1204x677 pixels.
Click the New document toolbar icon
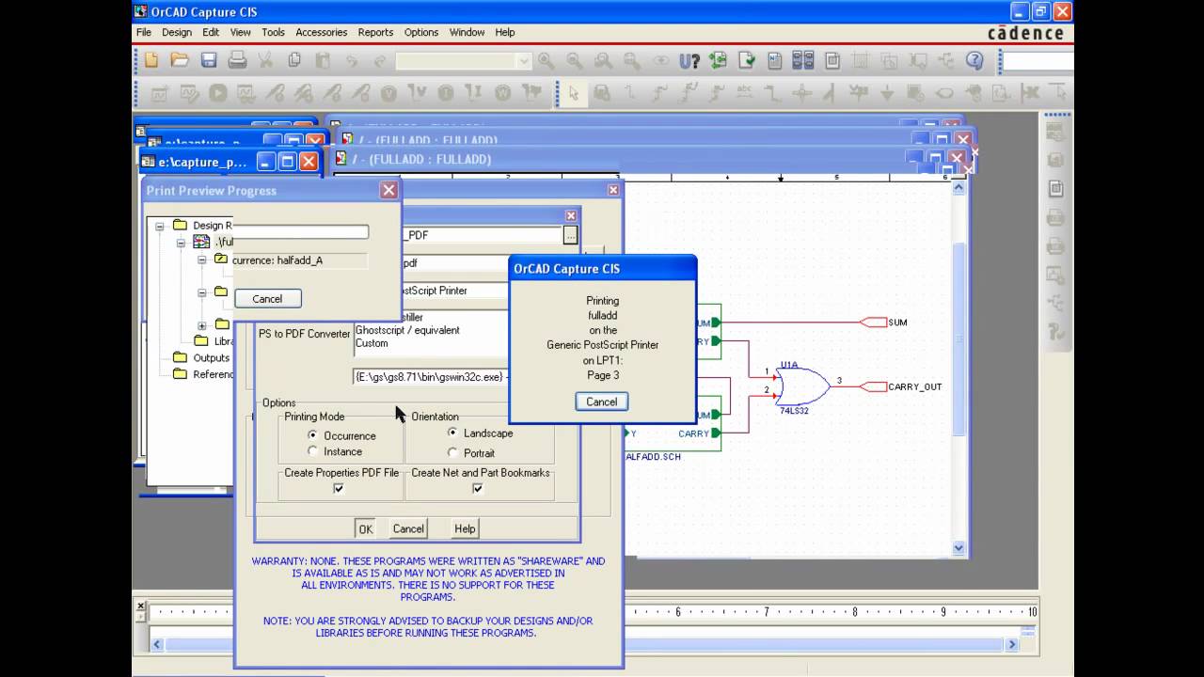[x=151, y=60]
